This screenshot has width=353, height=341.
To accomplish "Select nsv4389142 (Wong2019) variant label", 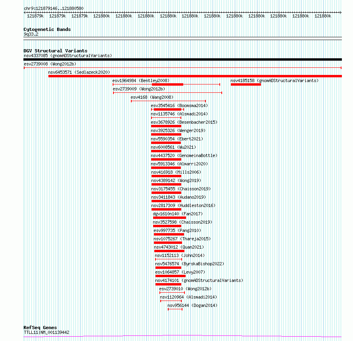I will (x=176, y=180).
